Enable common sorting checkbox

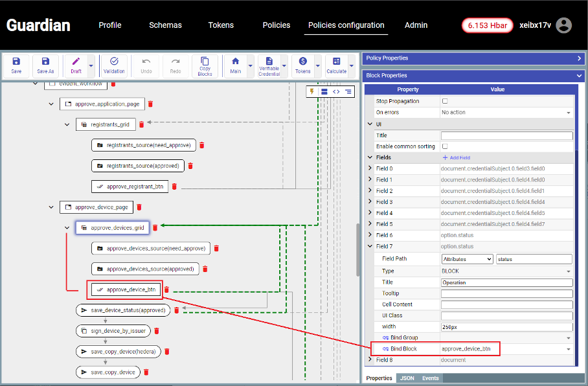coord(444,146)
